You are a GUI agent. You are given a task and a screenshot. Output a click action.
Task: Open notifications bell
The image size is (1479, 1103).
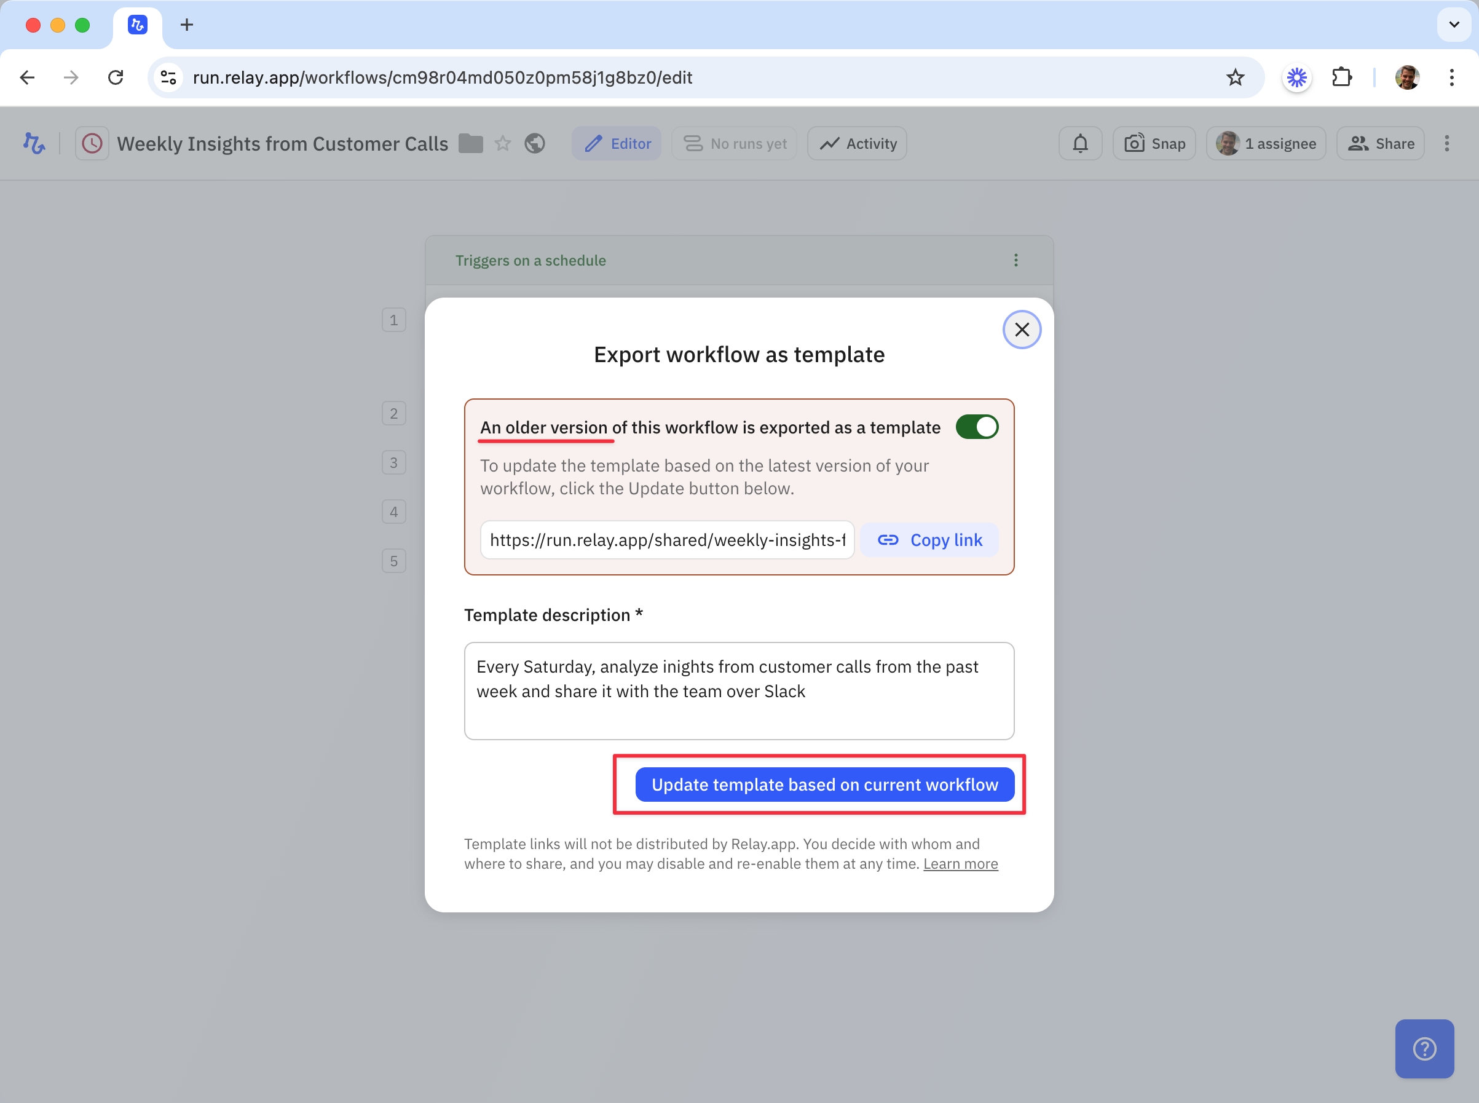(x=1080, y=143)
